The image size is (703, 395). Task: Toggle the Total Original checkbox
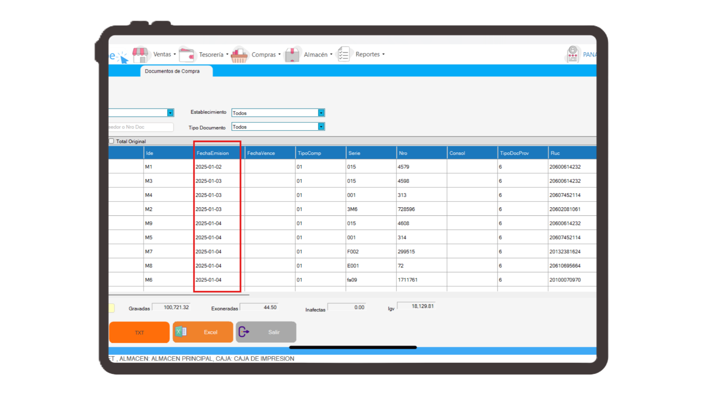(111, 141)
